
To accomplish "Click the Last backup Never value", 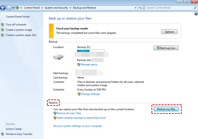I will pyautogui.click(x=81, y=78).
